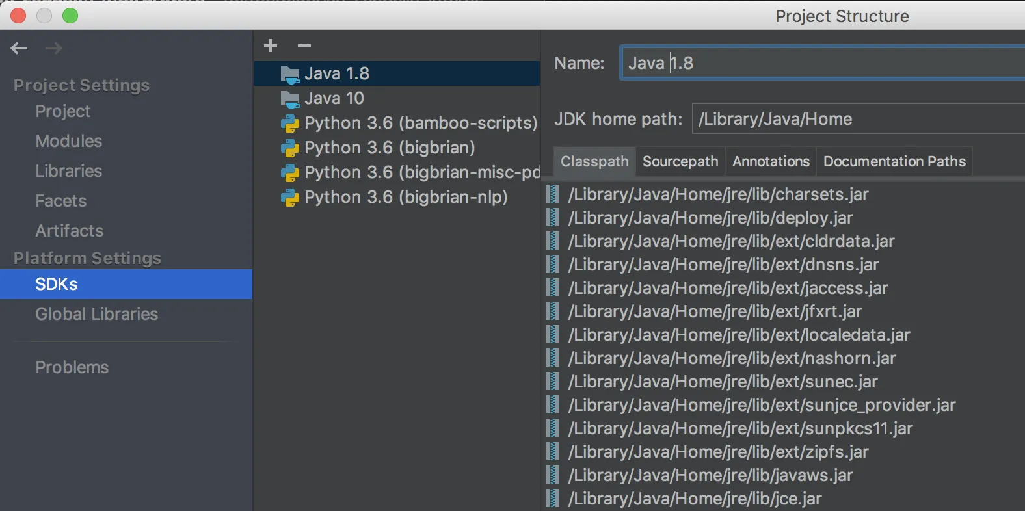Click the jar icon beside cldrdata.jar

click(x=553, y=241)
